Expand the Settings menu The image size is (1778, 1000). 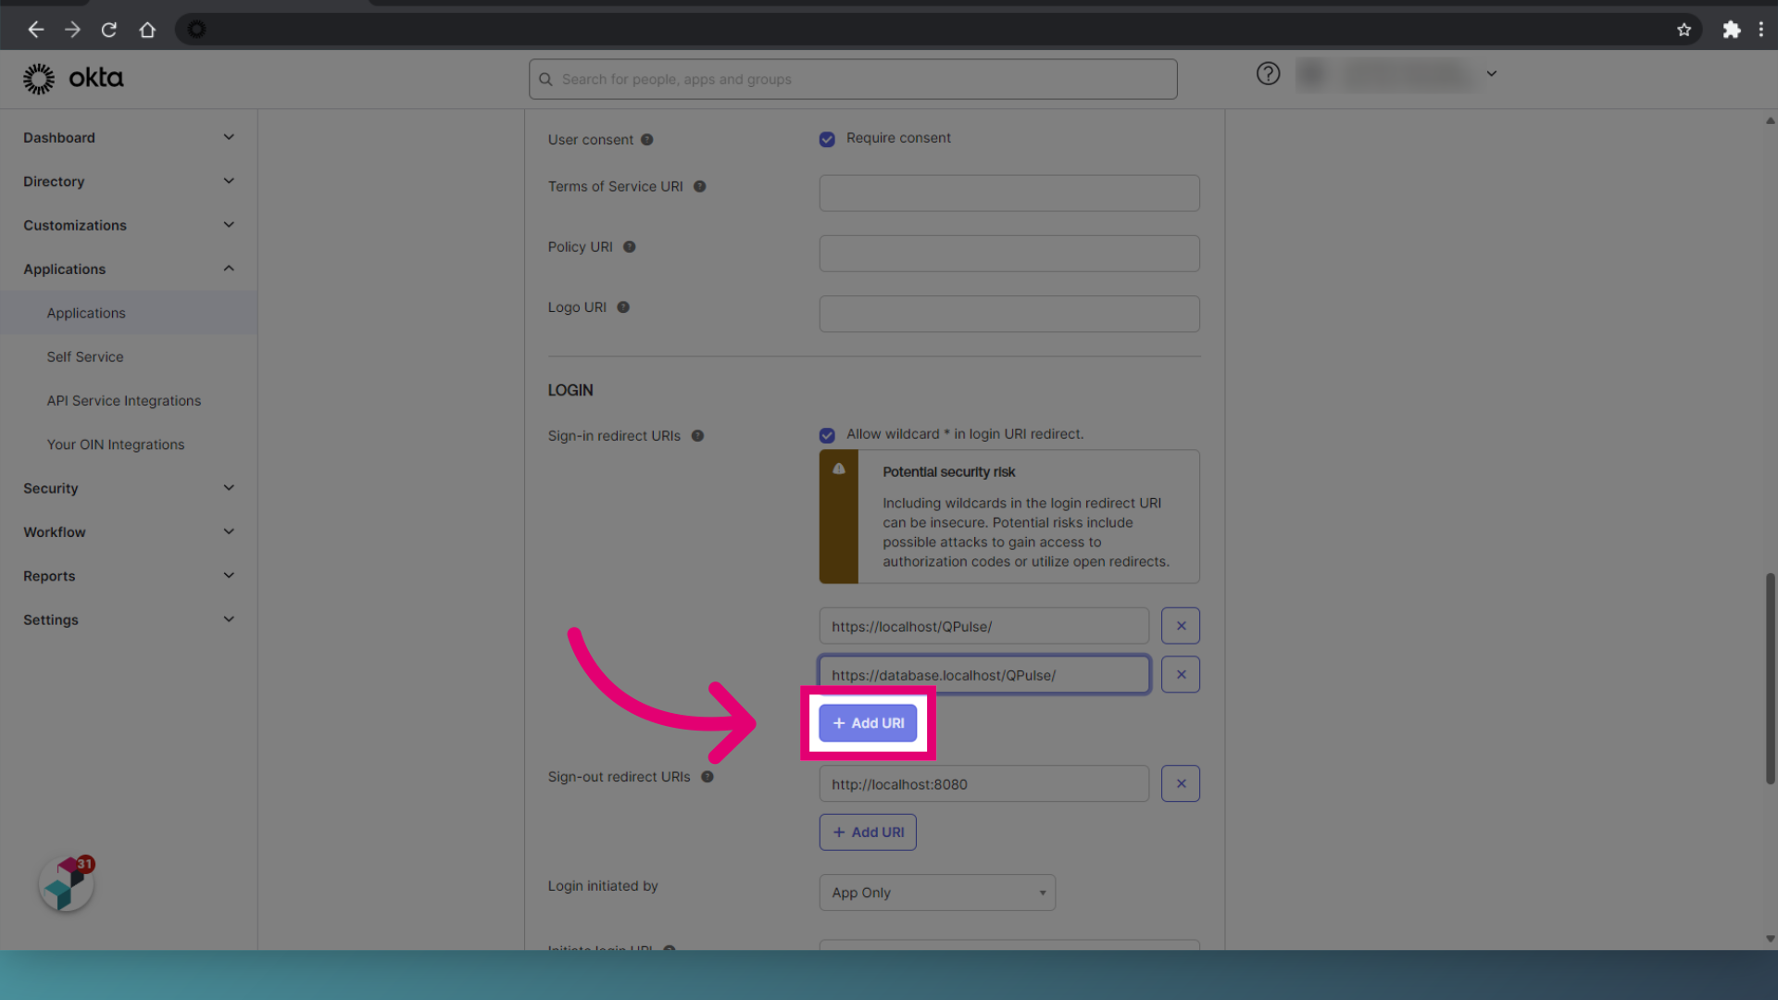point(129,619)
